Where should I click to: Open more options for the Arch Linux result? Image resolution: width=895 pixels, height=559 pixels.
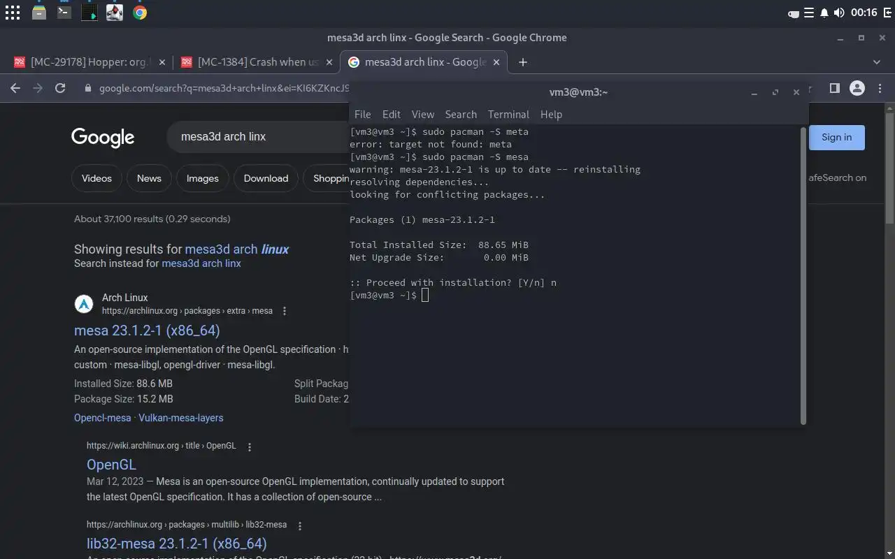pyautogui.click(x=285, y=311)
